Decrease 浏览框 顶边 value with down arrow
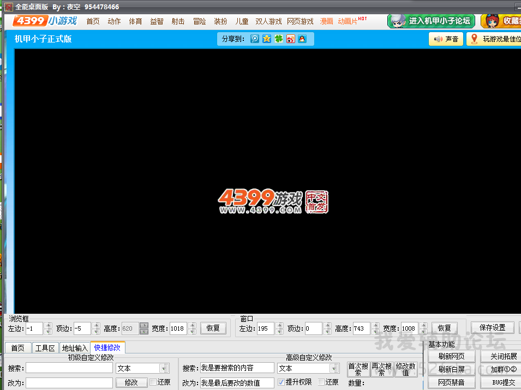Screen dimensions: 521x390 point(96,331)
